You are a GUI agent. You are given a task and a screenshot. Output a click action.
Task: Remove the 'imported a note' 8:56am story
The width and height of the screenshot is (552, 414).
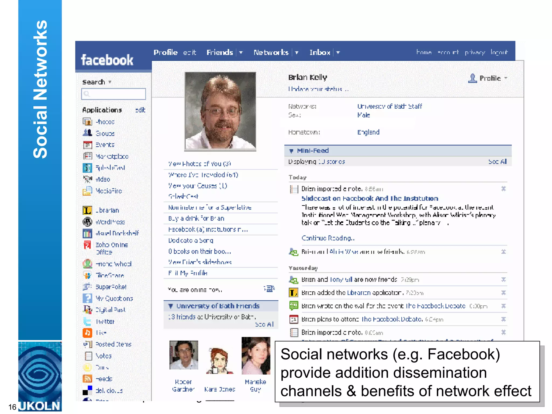click(x=503, y=189)
